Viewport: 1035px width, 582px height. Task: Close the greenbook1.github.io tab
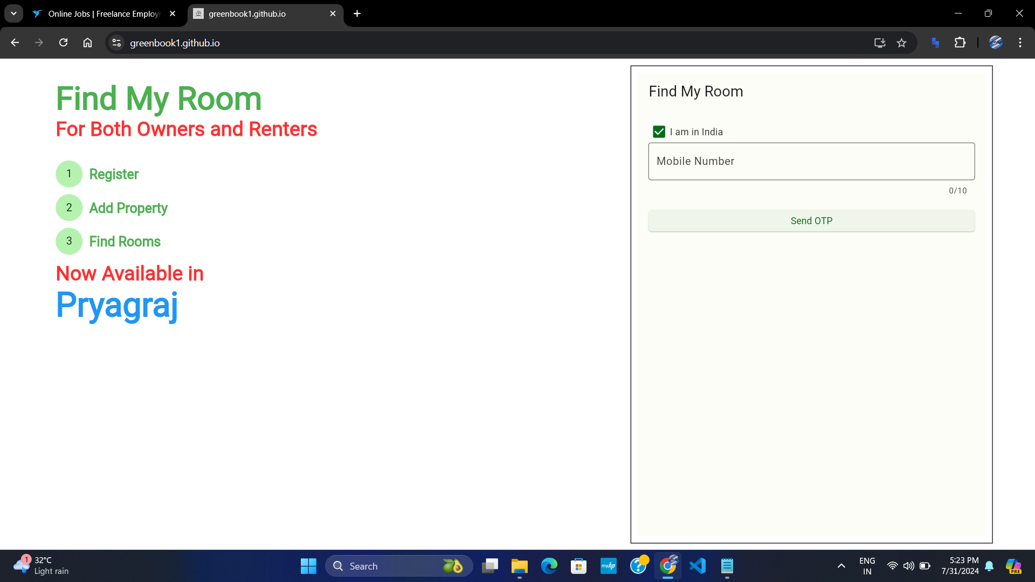tap(333, 13)
